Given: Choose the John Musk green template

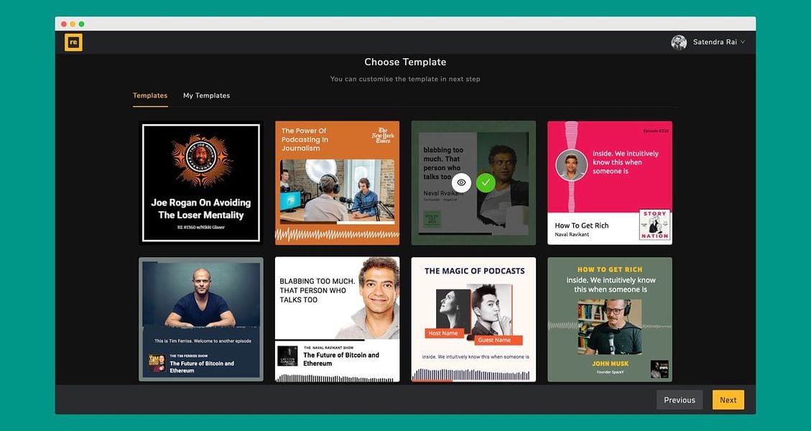Looking at the screenshot, I should coord(610,319).
